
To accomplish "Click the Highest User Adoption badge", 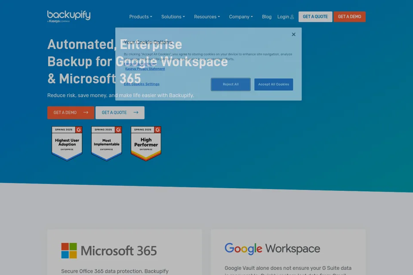I will [67, 144].
